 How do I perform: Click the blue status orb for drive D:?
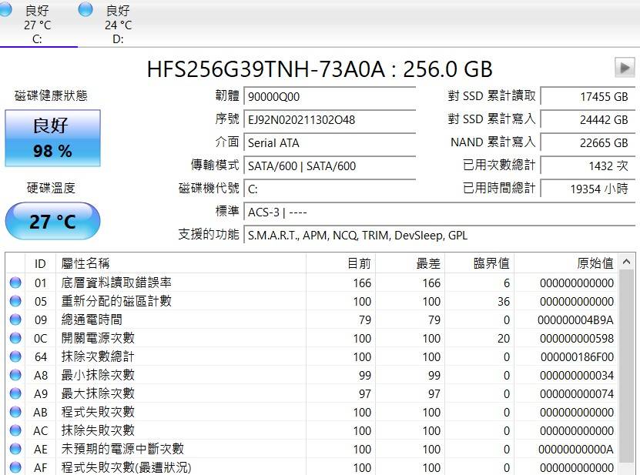point(86,10)
